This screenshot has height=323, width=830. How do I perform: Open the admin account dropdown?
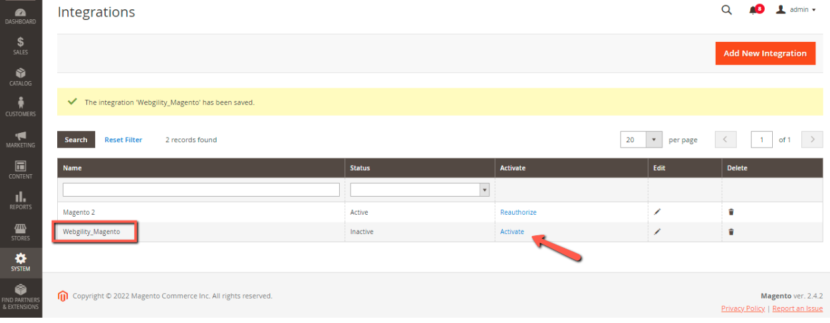pos(796,10)
